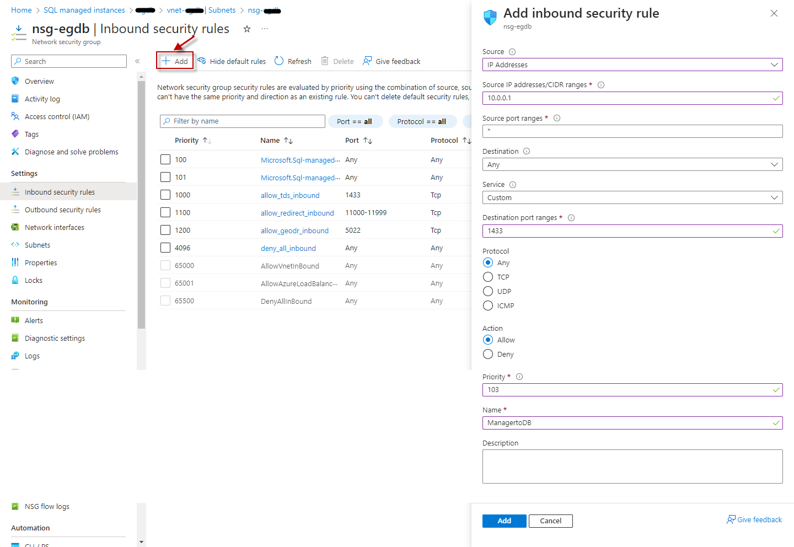
Task: Click Give feedback link in panel footer
Action: coord(754,519)
